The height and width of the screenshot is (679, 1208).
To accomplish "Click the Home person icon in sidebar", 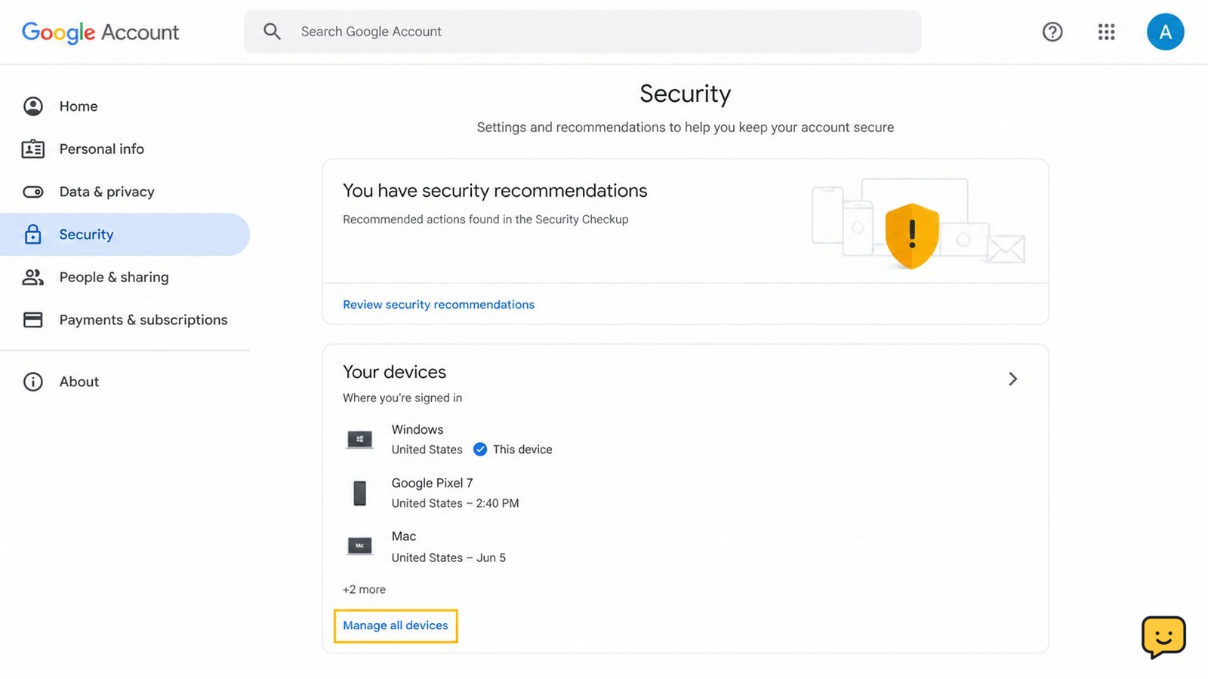I will (x=33, y=106).
